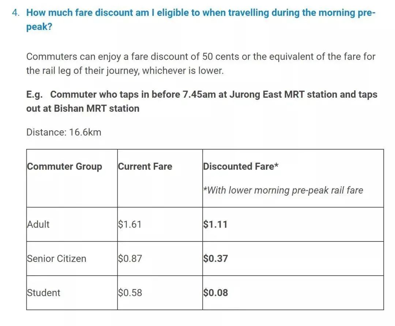
Task: Click the Adult discounted fare $1.11
Action: click(x=215, y=224)
